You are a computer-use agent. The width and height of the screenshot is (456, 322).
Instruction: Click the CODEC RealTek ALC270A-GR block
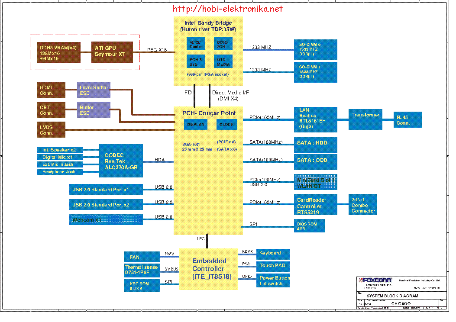[121, 161]
